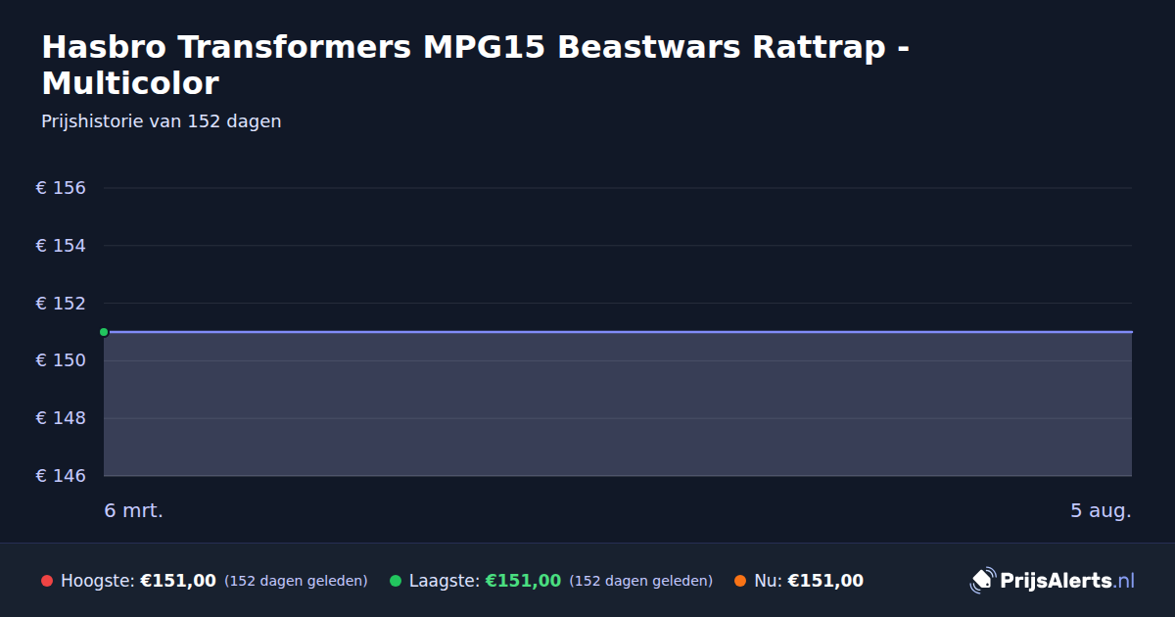Click the € 152 axis label
The image size is (1175, 617).
point(61,304)
